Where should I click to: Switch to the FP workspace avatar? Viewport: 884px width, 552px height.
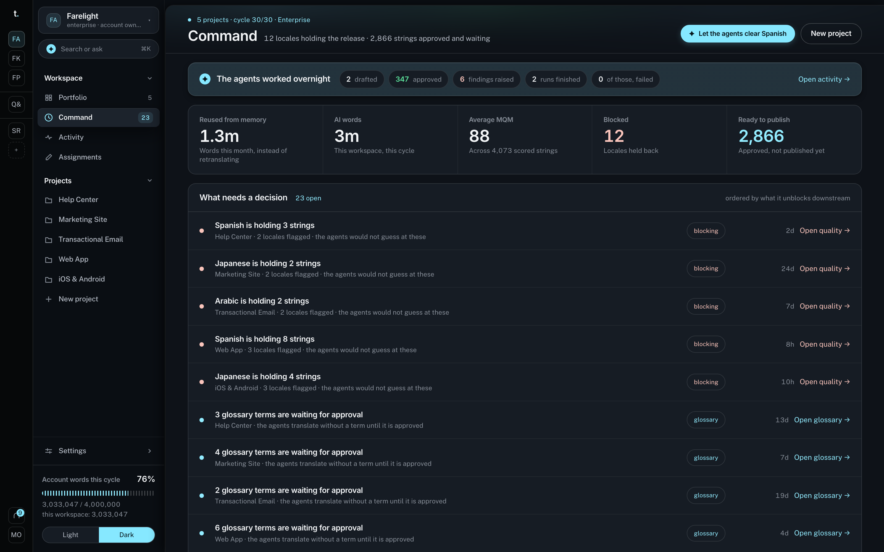pyautogui.click(x=17, y=78)
